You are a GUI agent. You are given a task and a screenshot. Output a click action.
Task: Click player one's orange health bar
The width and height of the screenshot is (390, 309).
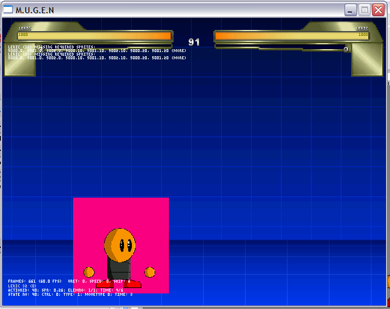(x=95, y=35)
